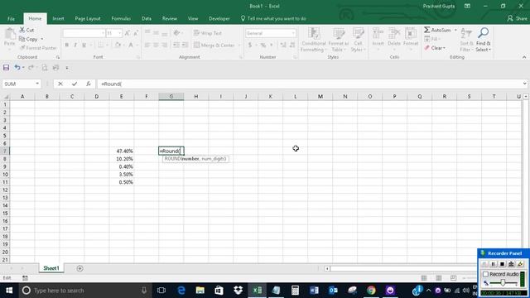Click the ROUND function name in the tooltip
Image resolution: width=530 pixels, height=298 pixels.
click(x=173, y=158)
